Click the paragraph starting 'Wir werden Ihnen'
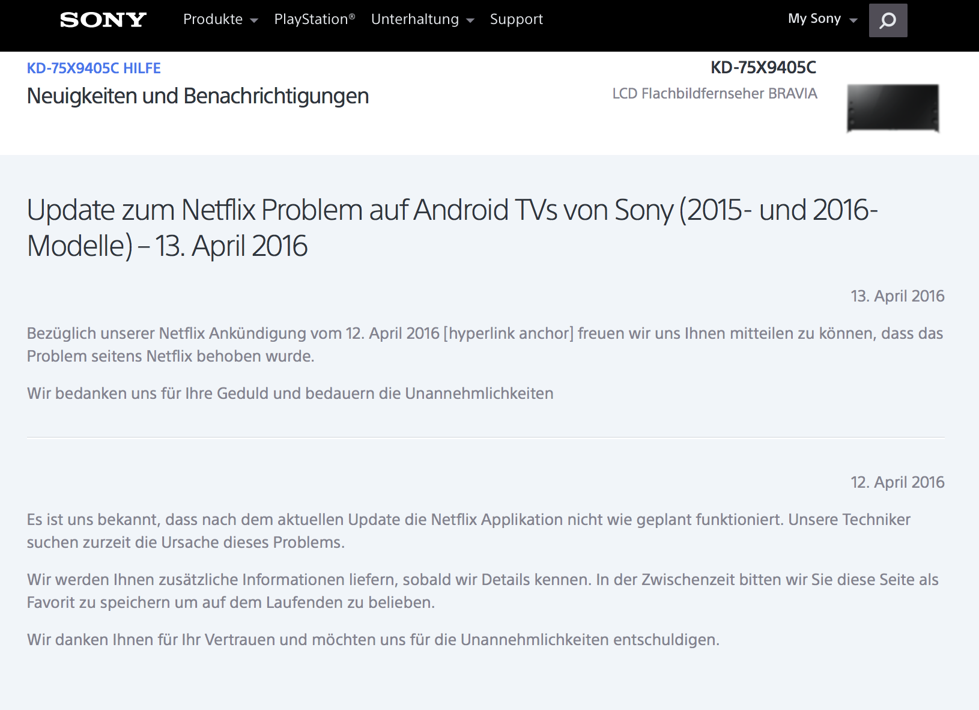 [x=482, y=591]
